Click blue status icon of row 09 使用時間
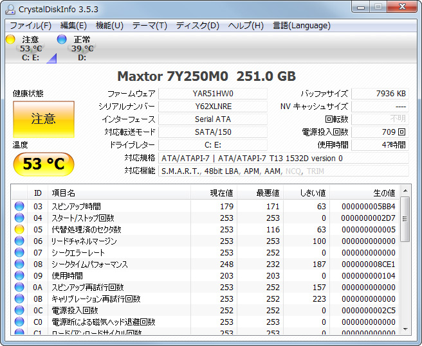This screenshot has width=422, height=346. pyautogui.click(x=19, y=275)
